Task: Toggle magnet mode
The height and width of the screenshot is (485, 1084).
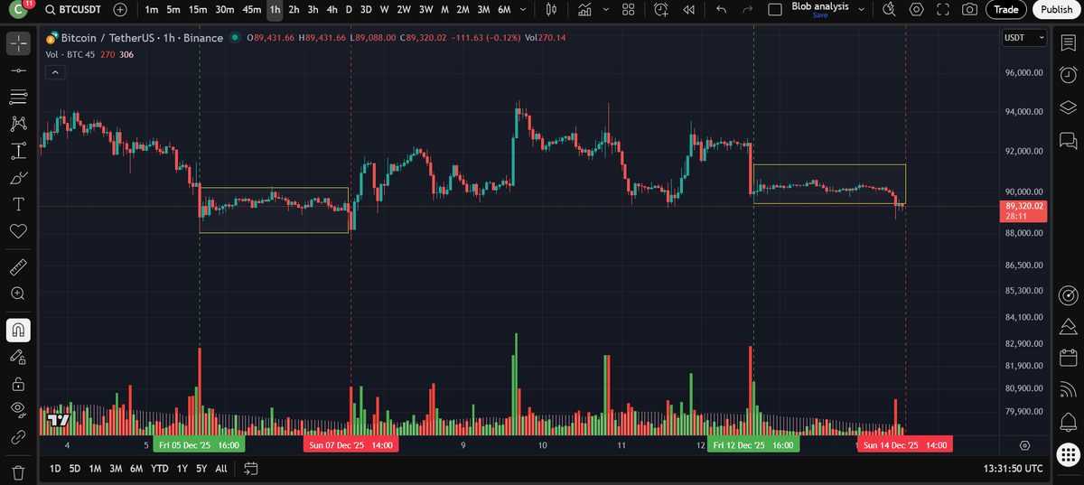Action: pos(18,330)
